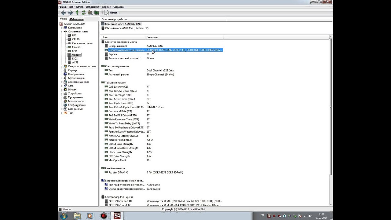The height and width of the screenshot is (220, 391).
Task: Expand the Отображение tree node
Action: click(x=61, y=74)
